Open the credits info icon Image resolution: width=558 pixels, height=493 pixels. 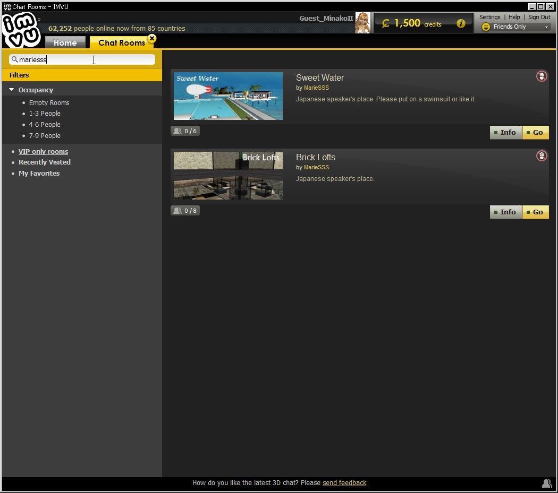tap(461, 23)
